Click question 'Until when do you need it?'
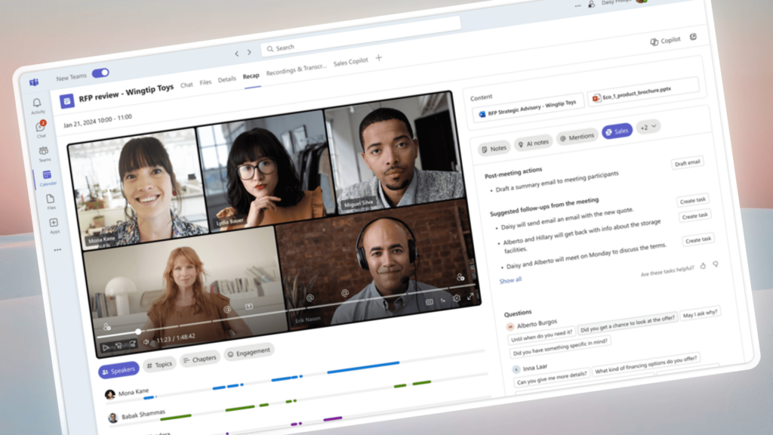Screen dimensions: 773x435 click(541, 336)
